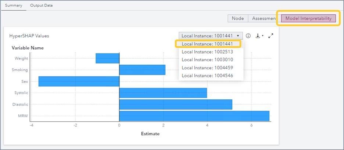The width and height of the screenshot is (344, 150).
Task: Click the download icon in the chart header
Action: click(258, 36)
